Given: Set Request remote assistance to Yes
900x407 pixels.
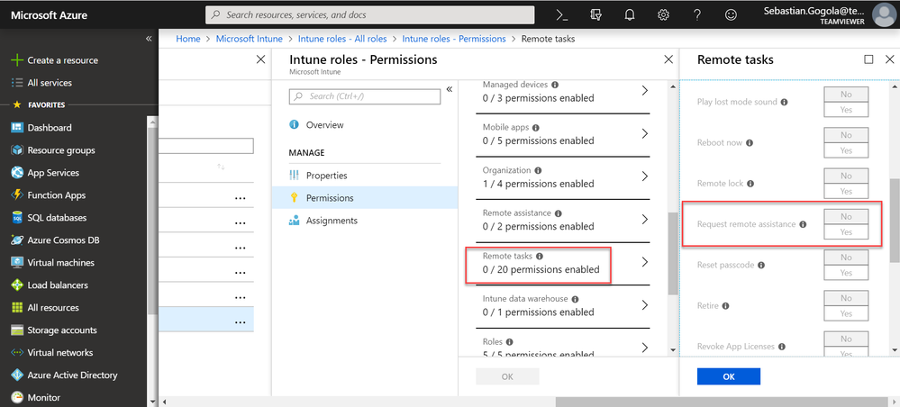Looking at the screenshot, I should coord(846,232).
